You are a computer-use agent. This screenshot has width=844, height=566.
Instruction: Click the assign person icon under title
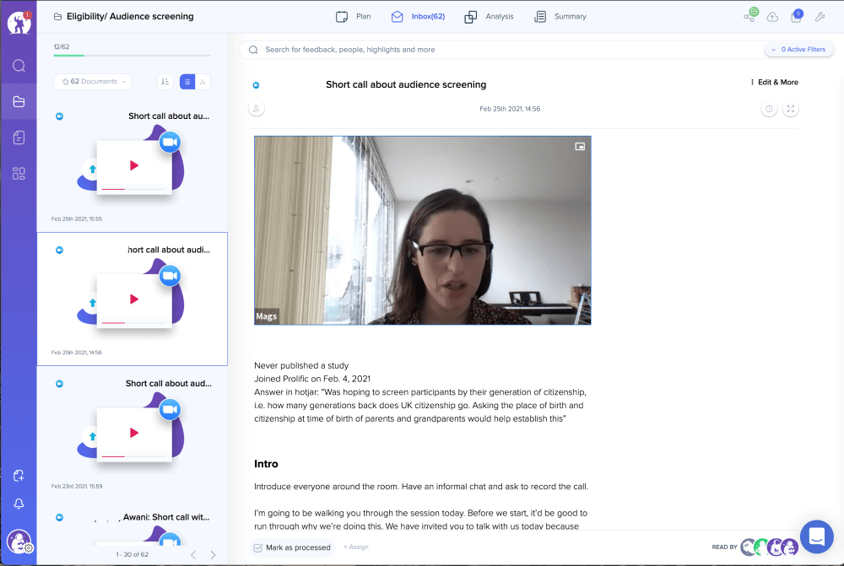257,109
